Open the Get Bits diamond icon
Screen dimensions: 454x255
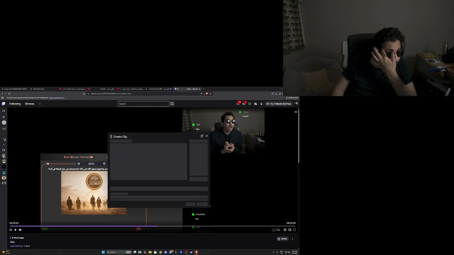tap(261, 104)
